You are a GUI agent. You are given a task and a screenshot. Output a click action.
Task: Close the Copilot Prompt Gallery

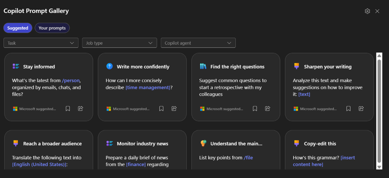pos(377,11)
